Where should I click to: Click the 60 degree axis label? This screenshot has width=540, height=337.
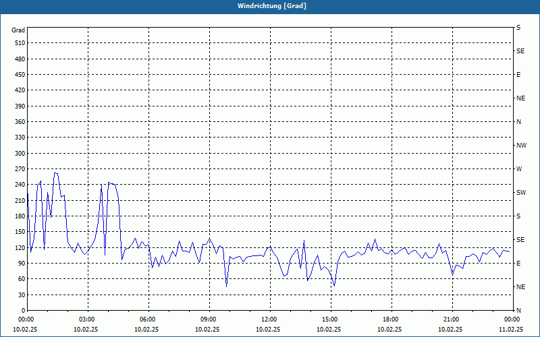22,279
